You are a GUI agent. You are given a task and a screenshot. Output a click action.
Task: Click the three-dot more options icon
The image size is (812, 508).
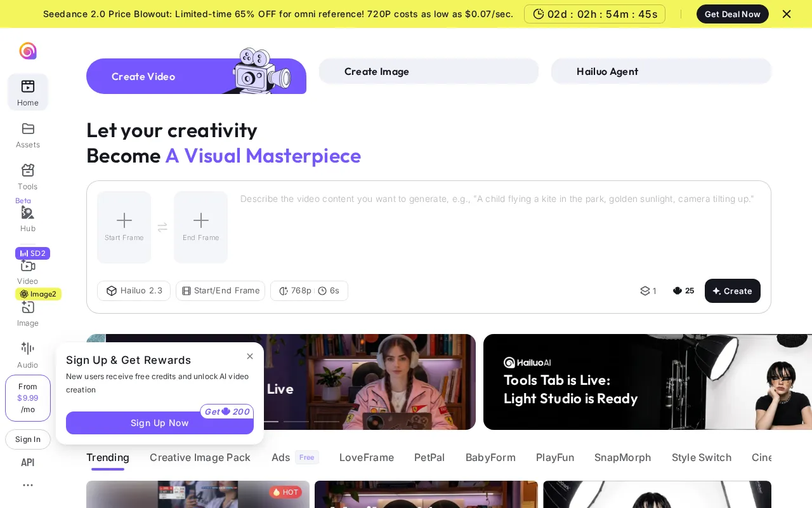(x=28, y=485)
